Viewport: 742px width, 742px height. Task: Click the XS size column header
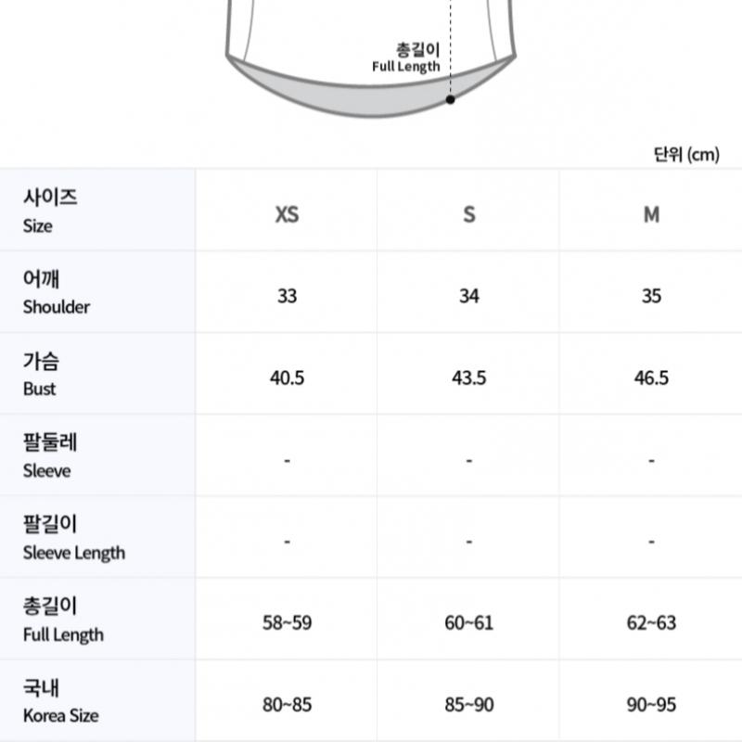(287, 214)
